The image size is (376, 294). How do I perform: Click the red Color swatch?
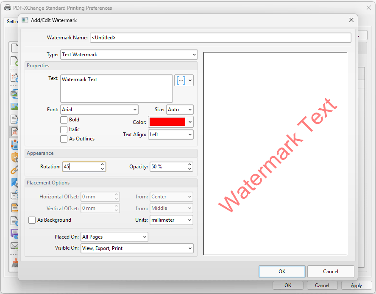pos(167,122)
